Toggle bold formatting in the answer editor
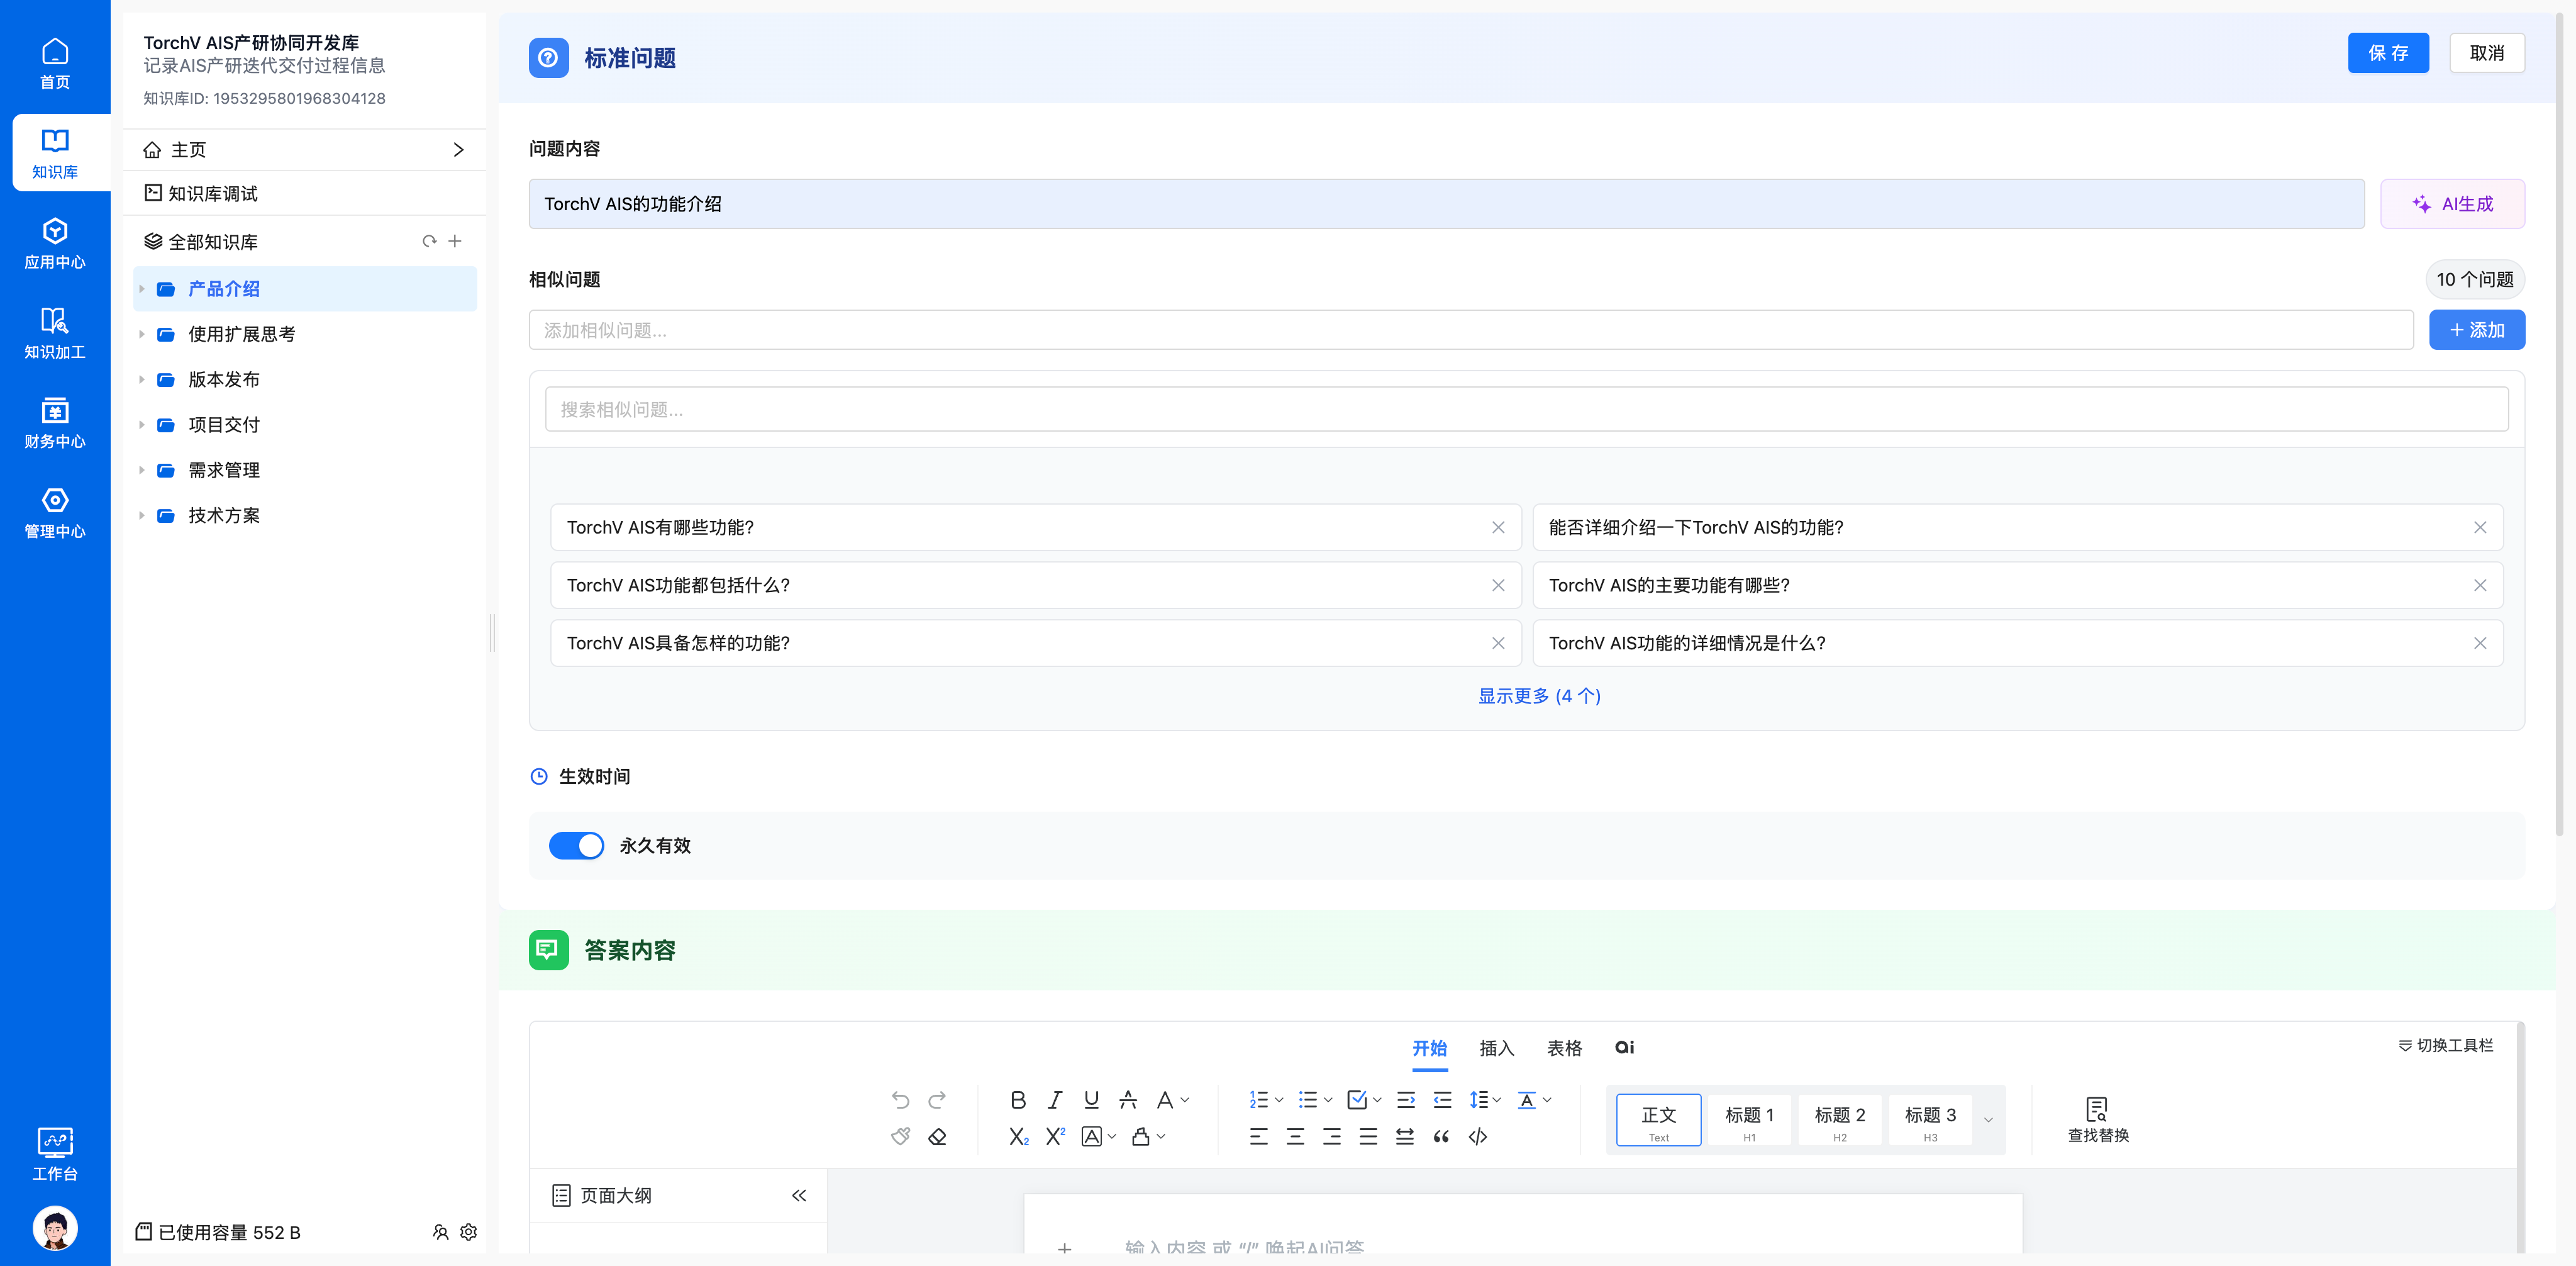Viewport: 2576px width, 1266px height. [x=1018, y=1100]
